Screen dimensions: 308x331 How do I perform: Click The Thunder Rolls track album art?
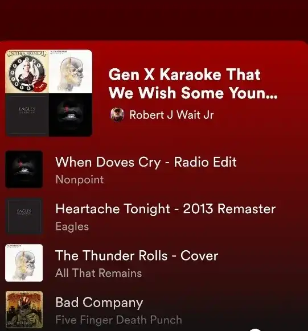[x=24, y=263]
